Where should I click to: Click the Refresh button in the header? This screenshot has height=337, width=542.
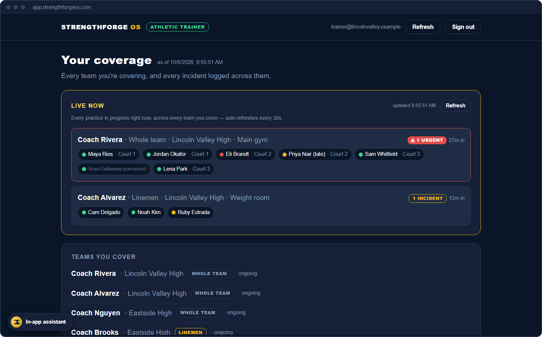tap(423, 27)
